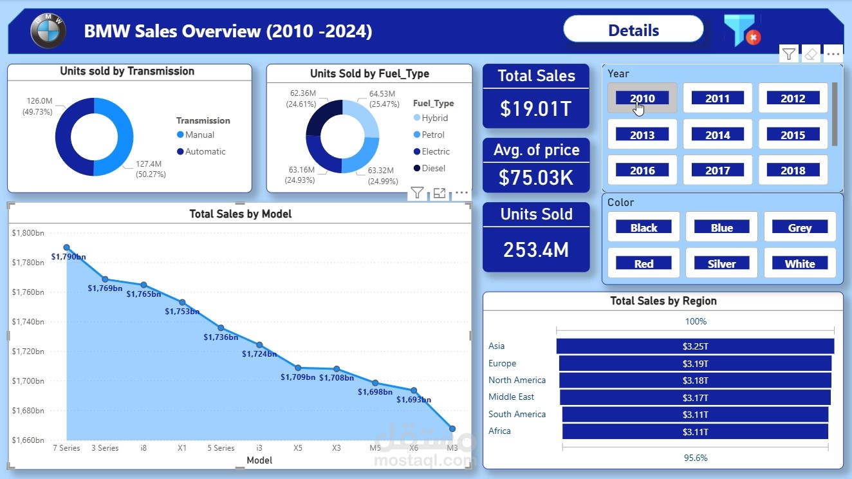The height and width of the screenshot is (479, 852).
Task: Filter by Blue color
Action: pyautogui.click(x=722, y=227)
